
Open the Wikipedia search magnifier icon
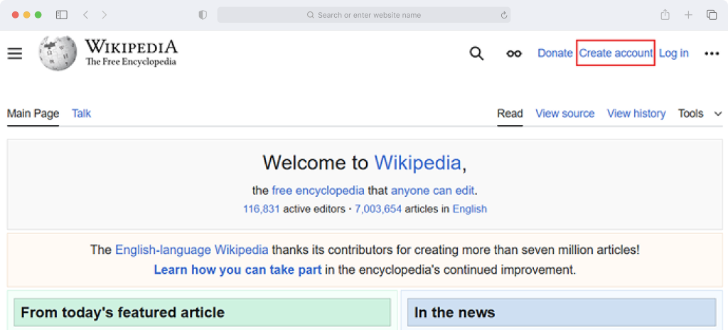pyautogui.click(x=477, y=53)
